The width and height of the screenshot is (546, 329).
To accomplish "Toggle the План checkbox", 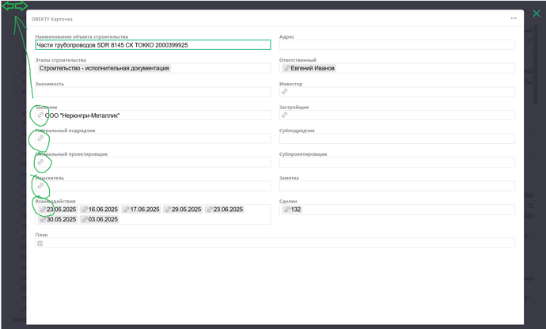I will (x=40, y=244).
